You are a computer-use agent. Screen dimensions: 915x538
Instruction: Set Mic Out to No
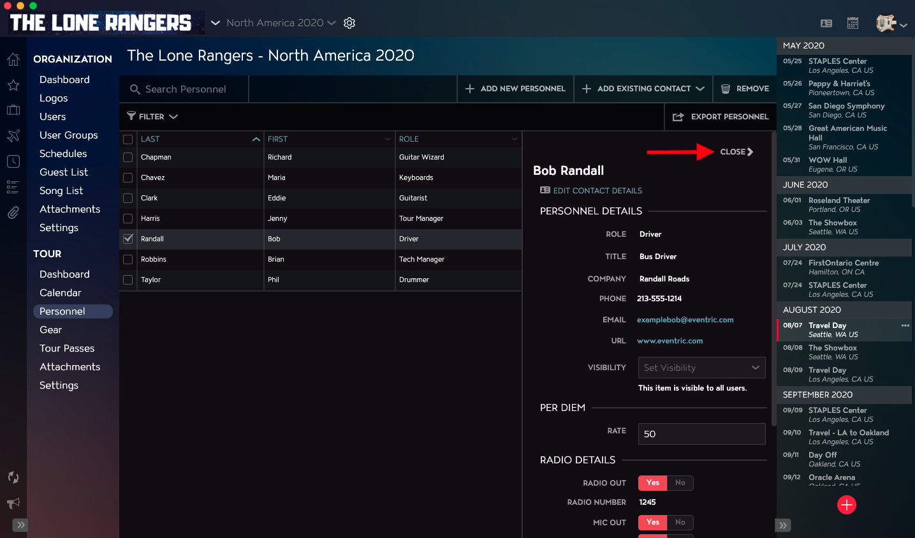[x=680, y=523]
